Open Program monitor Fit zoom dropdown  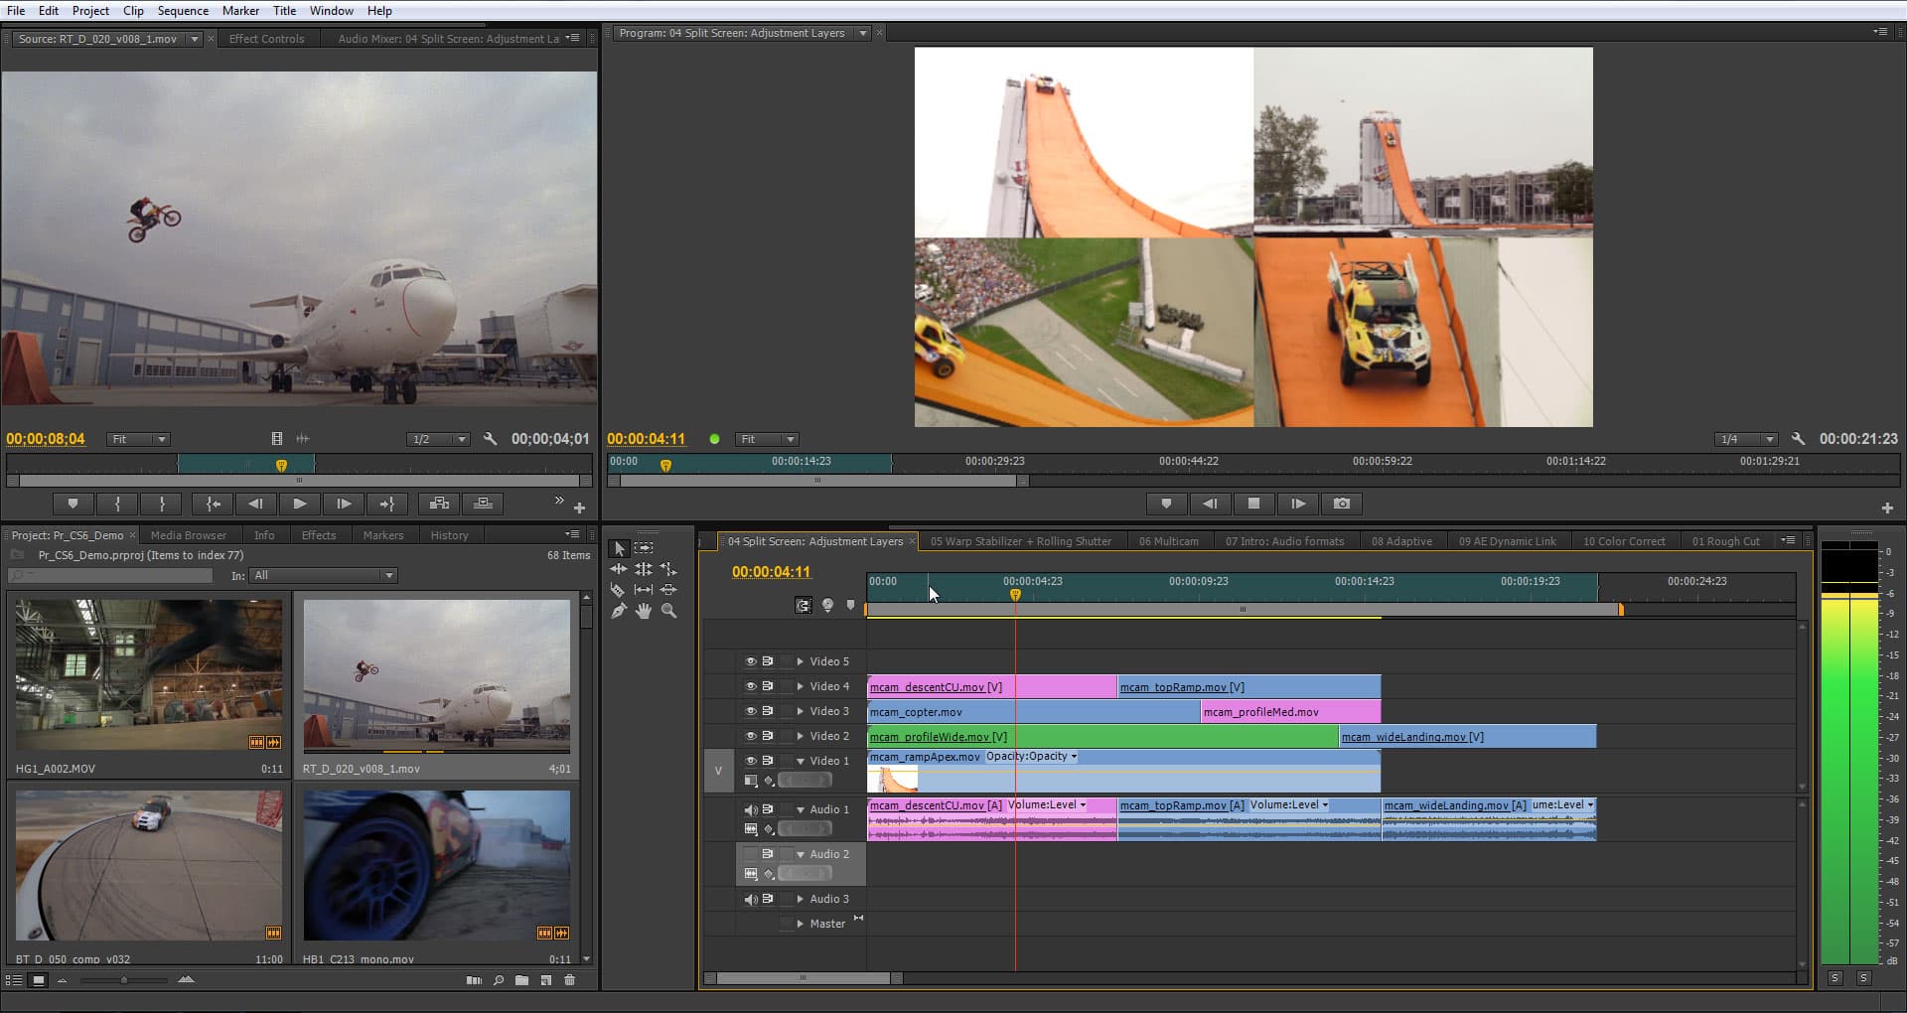click(767, 439)
